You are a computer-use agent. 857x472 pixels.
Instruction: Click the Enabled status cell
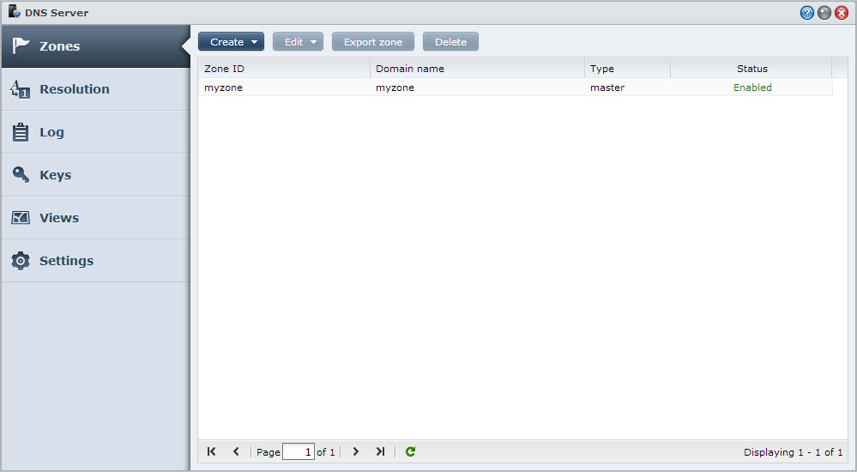752,88
